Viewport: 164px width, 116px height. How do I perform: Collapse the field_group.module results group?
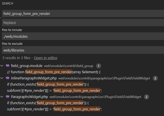(x=2, y=66)
